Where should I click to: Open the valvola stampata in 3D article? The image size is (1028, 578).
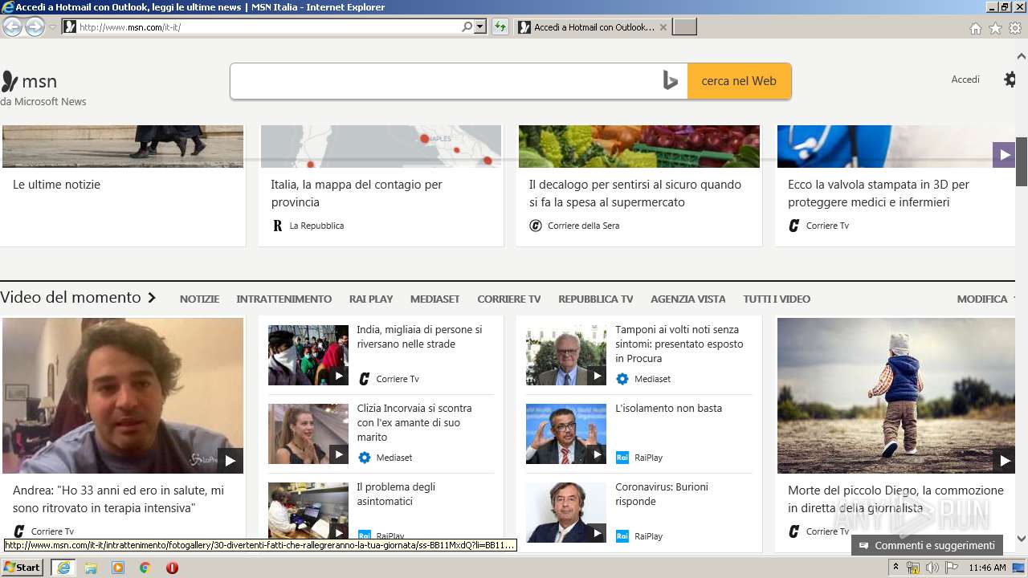coord(879,193)
